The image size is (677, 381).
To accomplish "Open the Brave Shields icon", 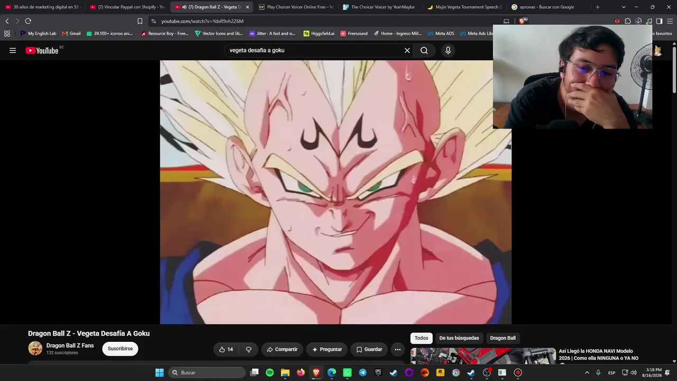I will [x=523, y=21].
